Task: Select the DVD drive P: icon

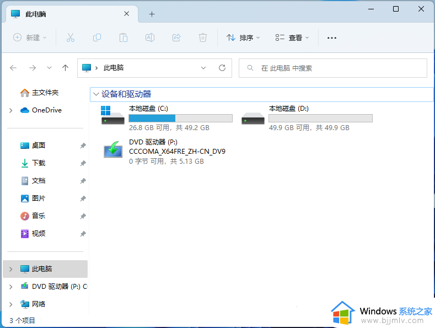Action: point(113,149)
